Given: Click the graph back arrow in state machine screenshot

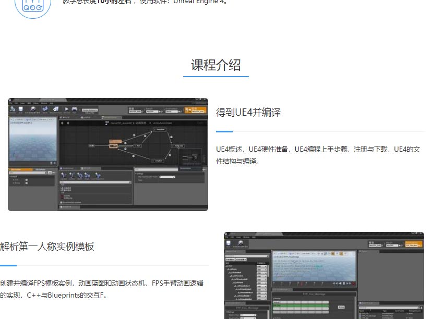Looking at the screenshot, I should (x=62, y=123).
